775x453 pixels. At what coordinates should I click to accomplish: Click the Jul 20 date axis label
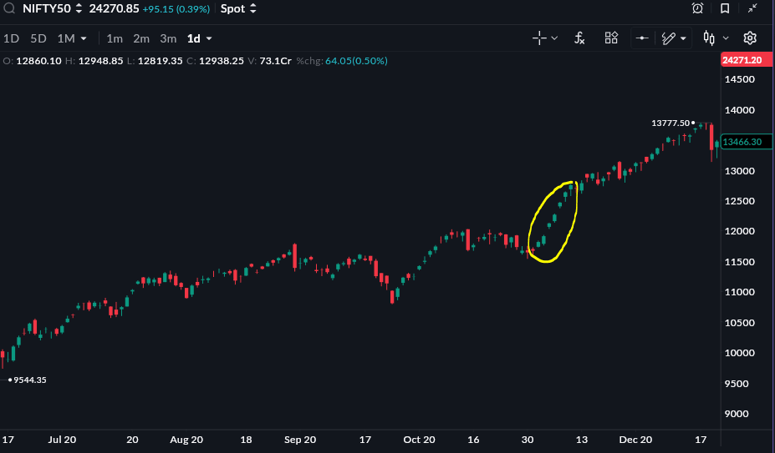[62, 440]
